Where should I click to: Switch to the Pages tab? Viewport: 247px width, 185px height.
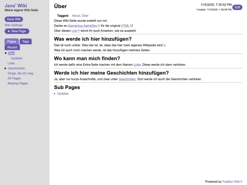point(11,42)
